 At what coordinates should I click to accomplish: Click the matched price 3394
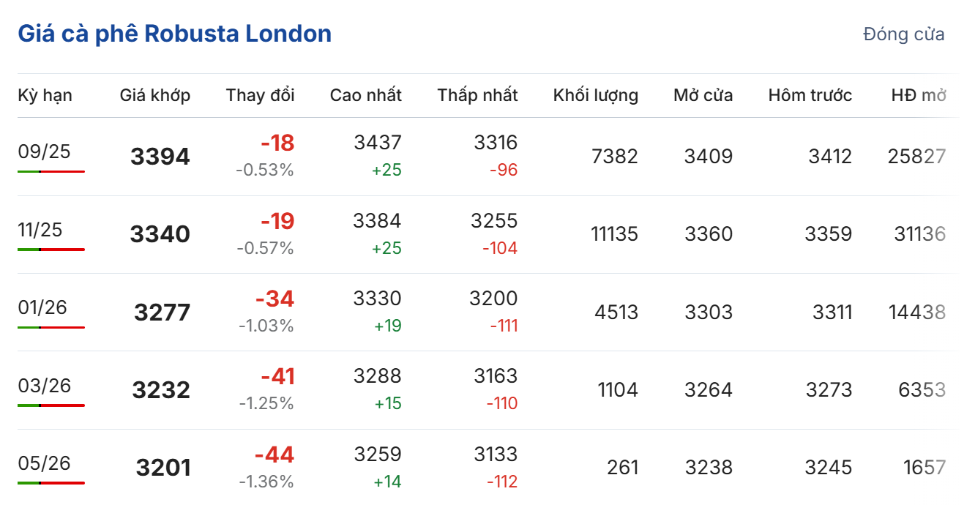160,157
